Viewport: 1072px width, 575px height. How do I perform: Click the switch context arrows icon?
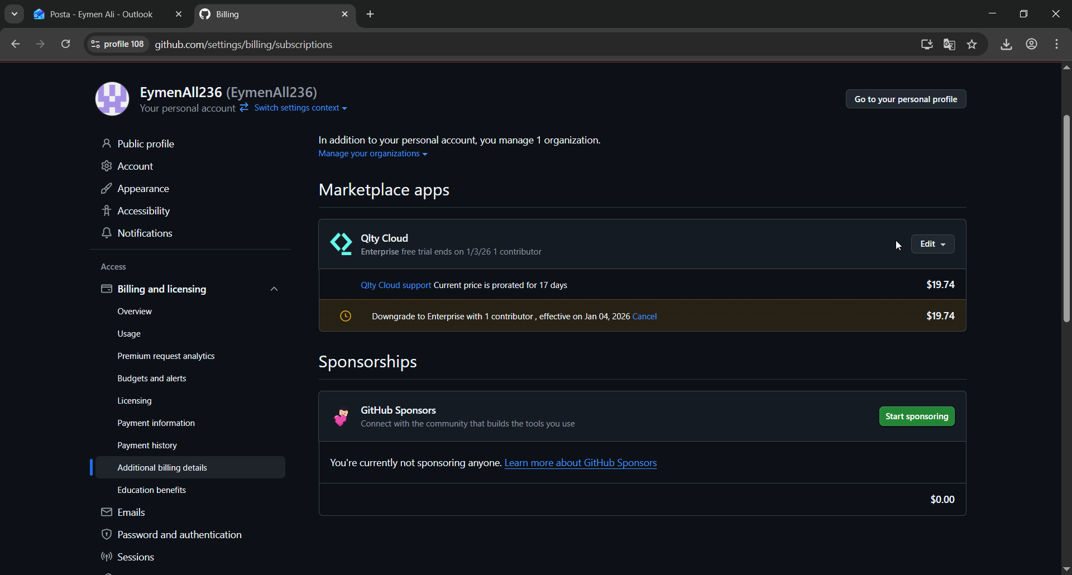pyautogui.click(x=244, y=107)
